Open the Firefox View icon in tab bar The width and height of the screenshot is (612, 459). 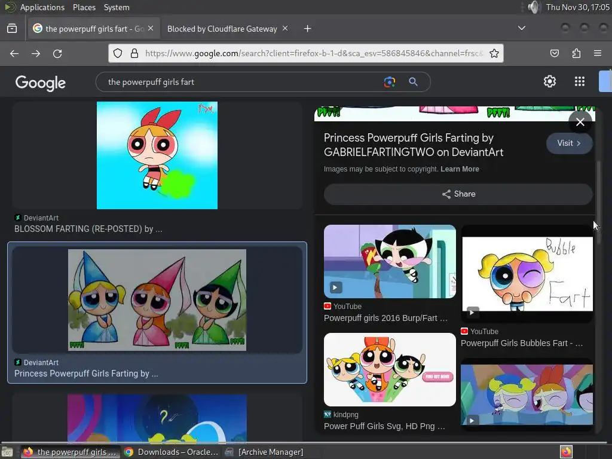pyautogui.click(x=12, y=29)
